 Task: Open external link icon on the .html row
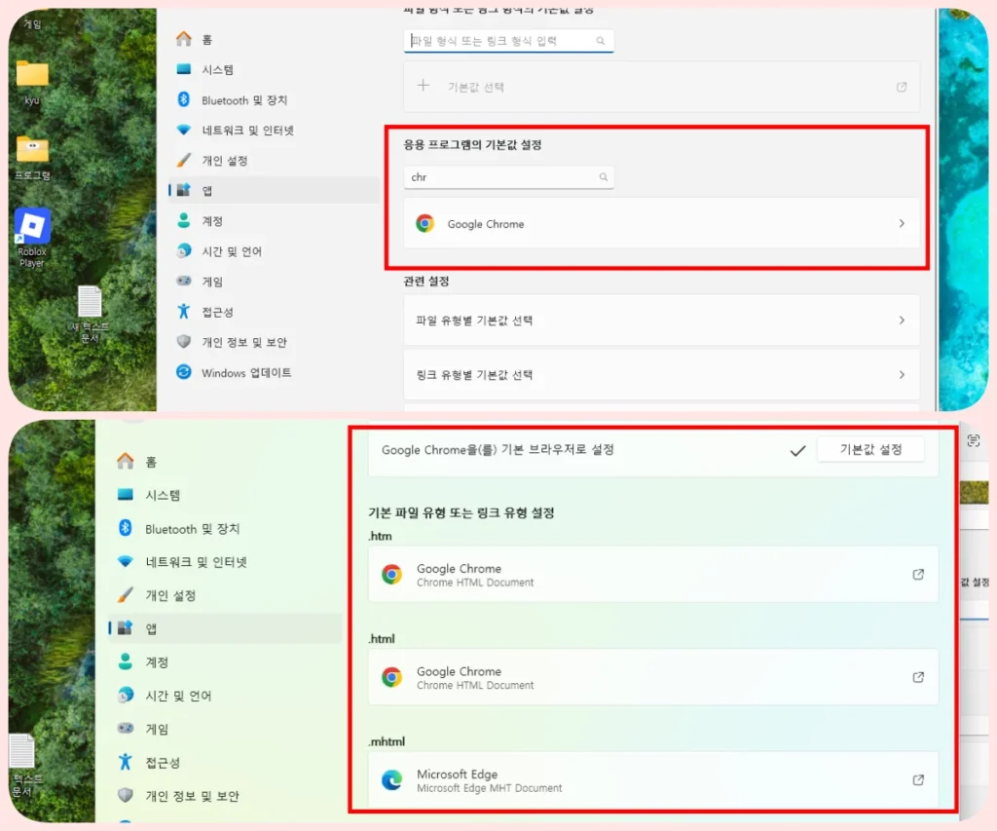click(x=917, y=677)
